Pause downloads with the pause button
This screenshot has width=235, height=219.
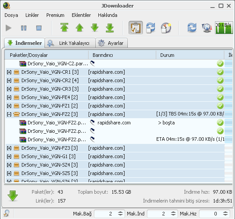pos(24,28)
